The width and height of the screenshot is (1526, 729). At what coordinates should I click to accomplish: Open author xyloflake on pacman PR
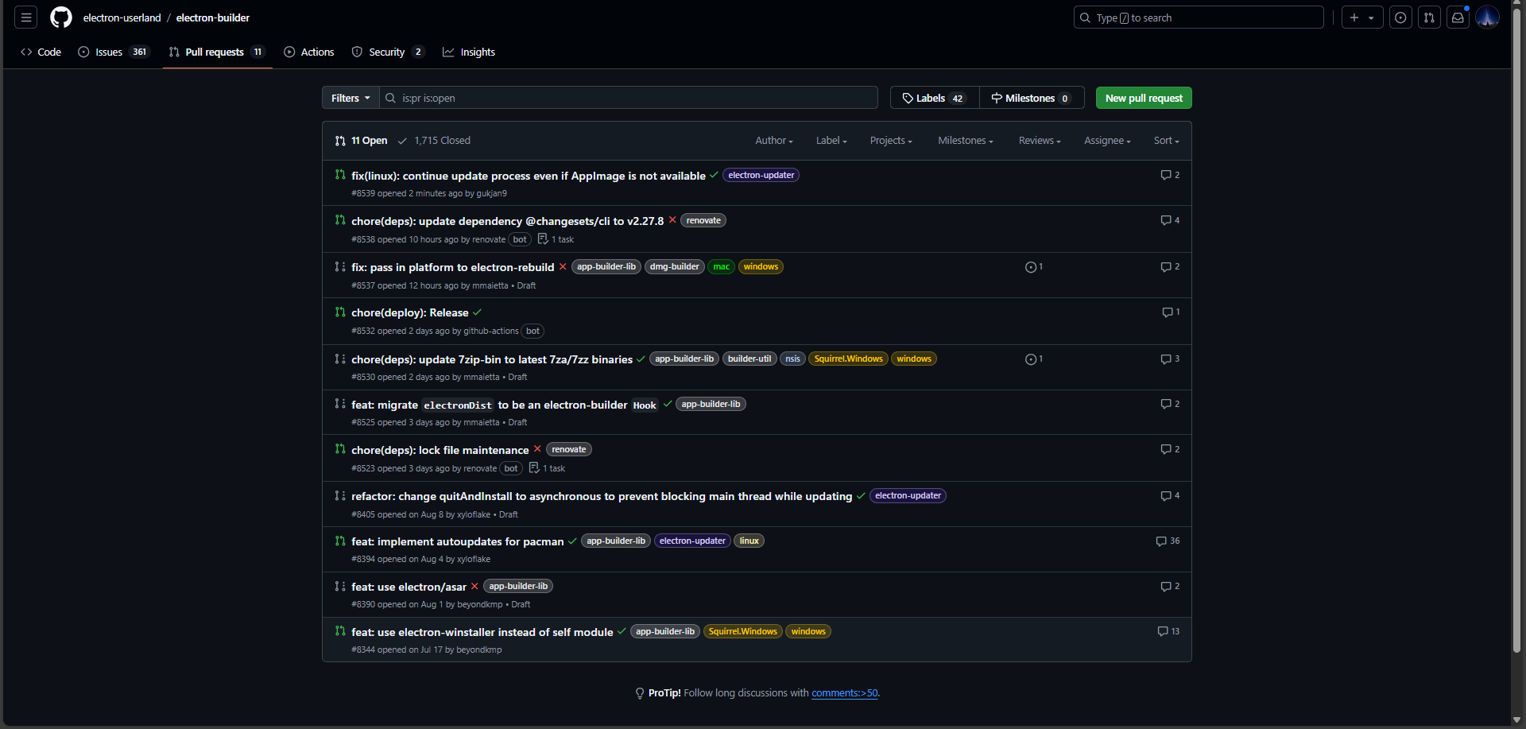tap(474, 560)
